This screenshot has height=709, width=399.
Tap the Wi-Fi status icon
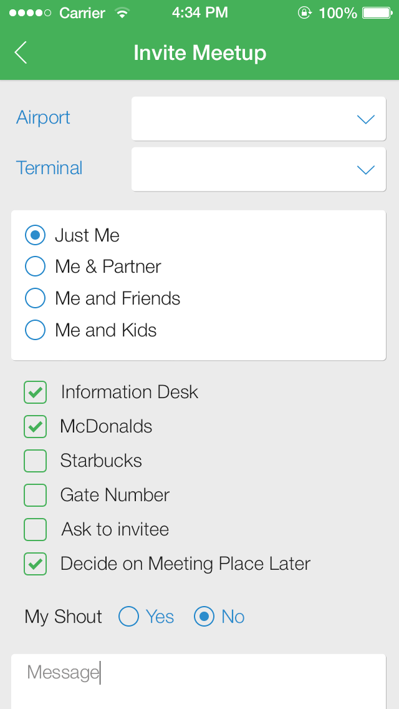pos(122,12)
